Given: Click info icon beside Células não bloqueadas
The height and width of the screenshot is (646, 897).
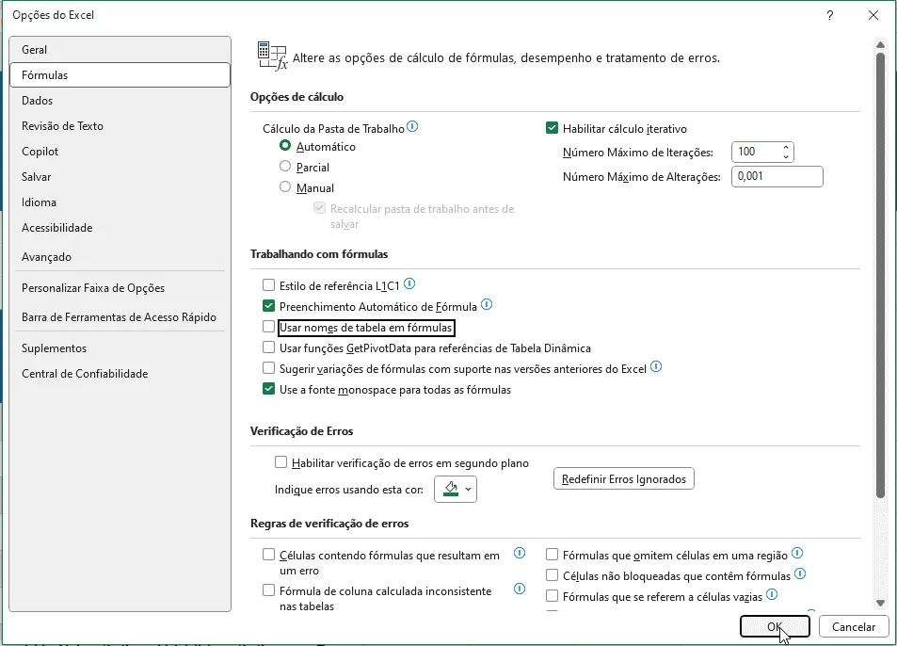Looking at the screenshot, I should click(800, 573).
